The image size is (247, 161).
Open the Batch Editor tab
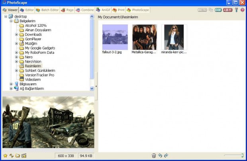(x=47, y=10)
